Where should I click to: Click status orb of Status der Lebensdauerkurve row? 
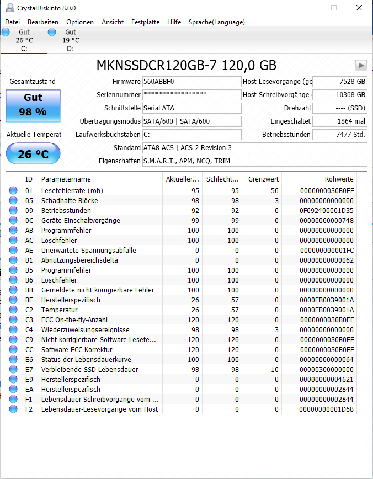pos(13,359)
